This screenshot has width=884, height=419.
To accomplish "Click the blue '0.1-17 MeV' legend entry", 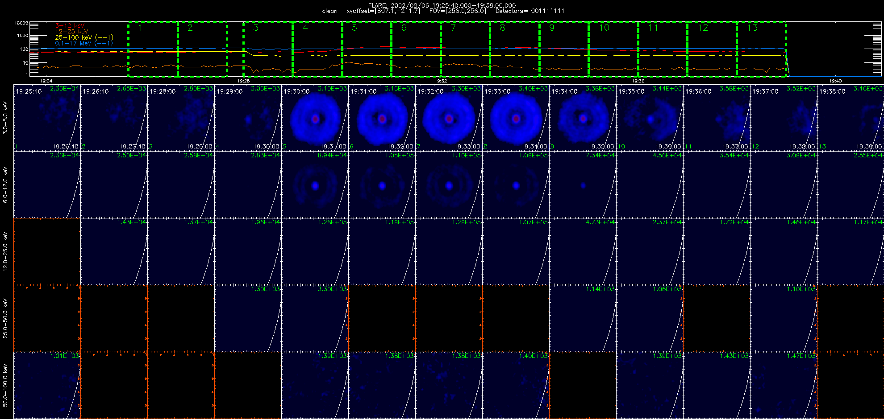I will [84, 43].
